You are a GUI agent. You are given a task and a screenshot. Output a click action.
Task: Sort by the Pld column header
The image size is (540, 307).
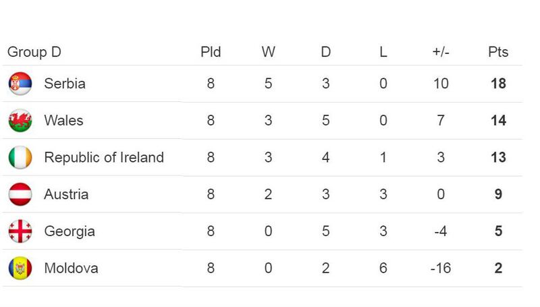pos(211,52)
